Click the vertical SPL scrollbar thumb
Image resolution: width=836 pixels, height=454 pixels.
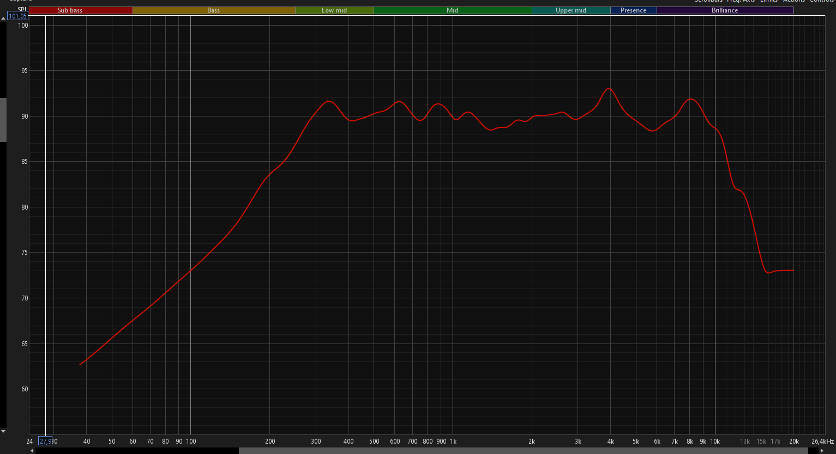point(3,120)
